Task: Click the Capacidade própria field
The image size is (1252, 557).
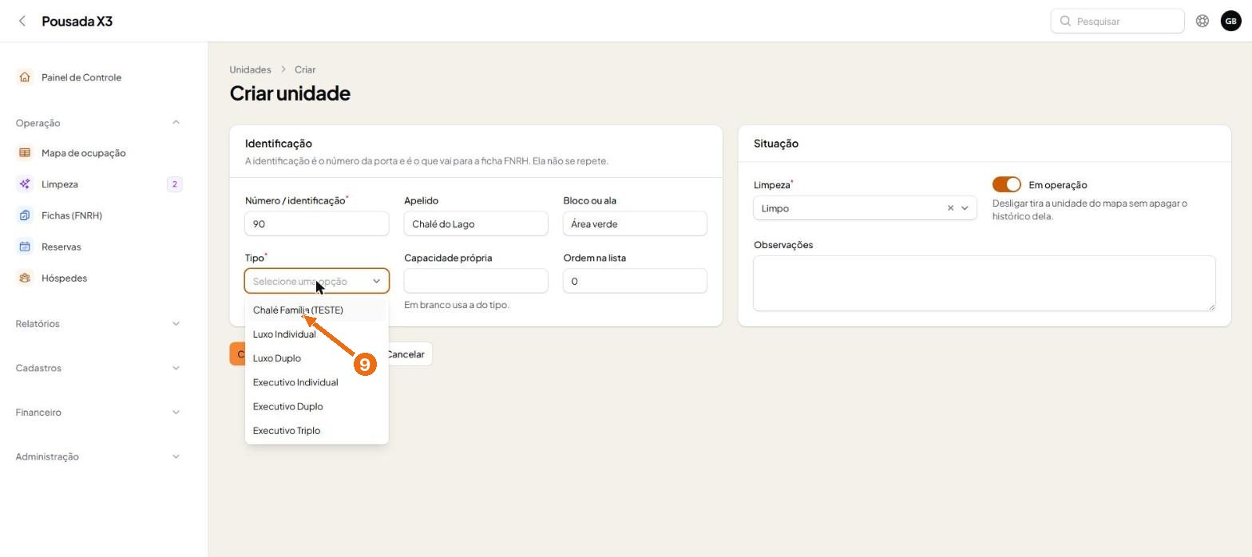Action: (476, 281)
